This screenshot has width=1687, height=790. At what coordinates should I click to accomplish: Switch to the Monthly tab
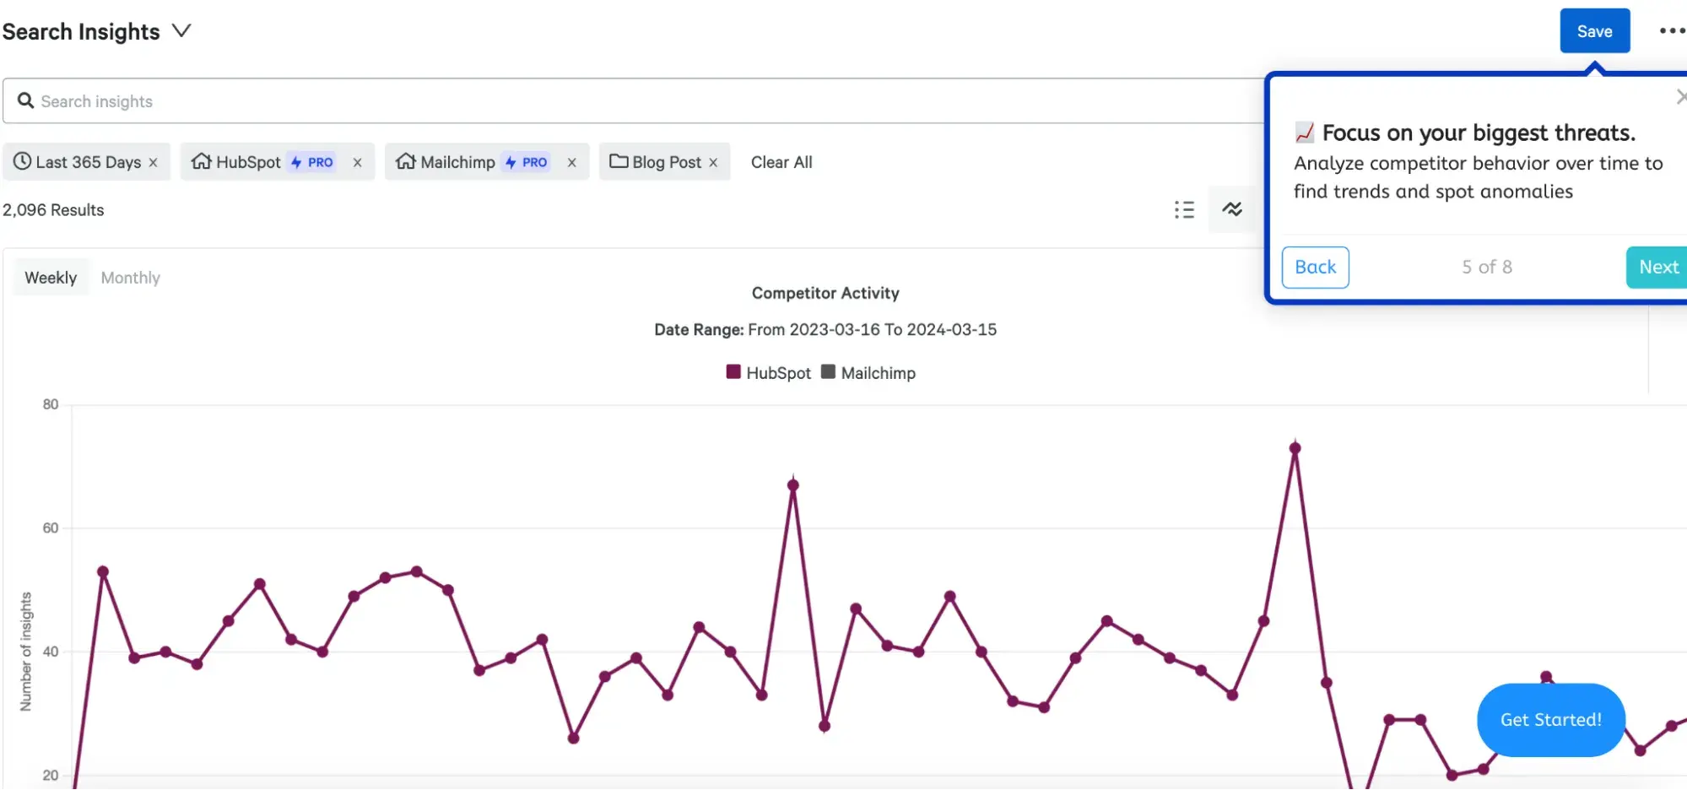click(x=130, y=278)
